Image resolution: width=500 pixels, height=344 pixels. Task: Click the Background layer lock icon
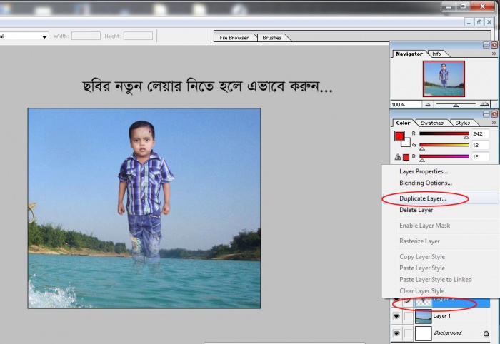point(486,333)
